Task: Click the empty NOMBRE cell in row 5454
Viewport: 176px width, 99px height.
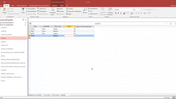Action: [47, 36]
